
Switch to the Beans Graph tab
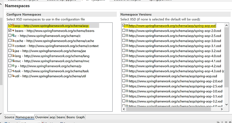[x=75, y=117]
